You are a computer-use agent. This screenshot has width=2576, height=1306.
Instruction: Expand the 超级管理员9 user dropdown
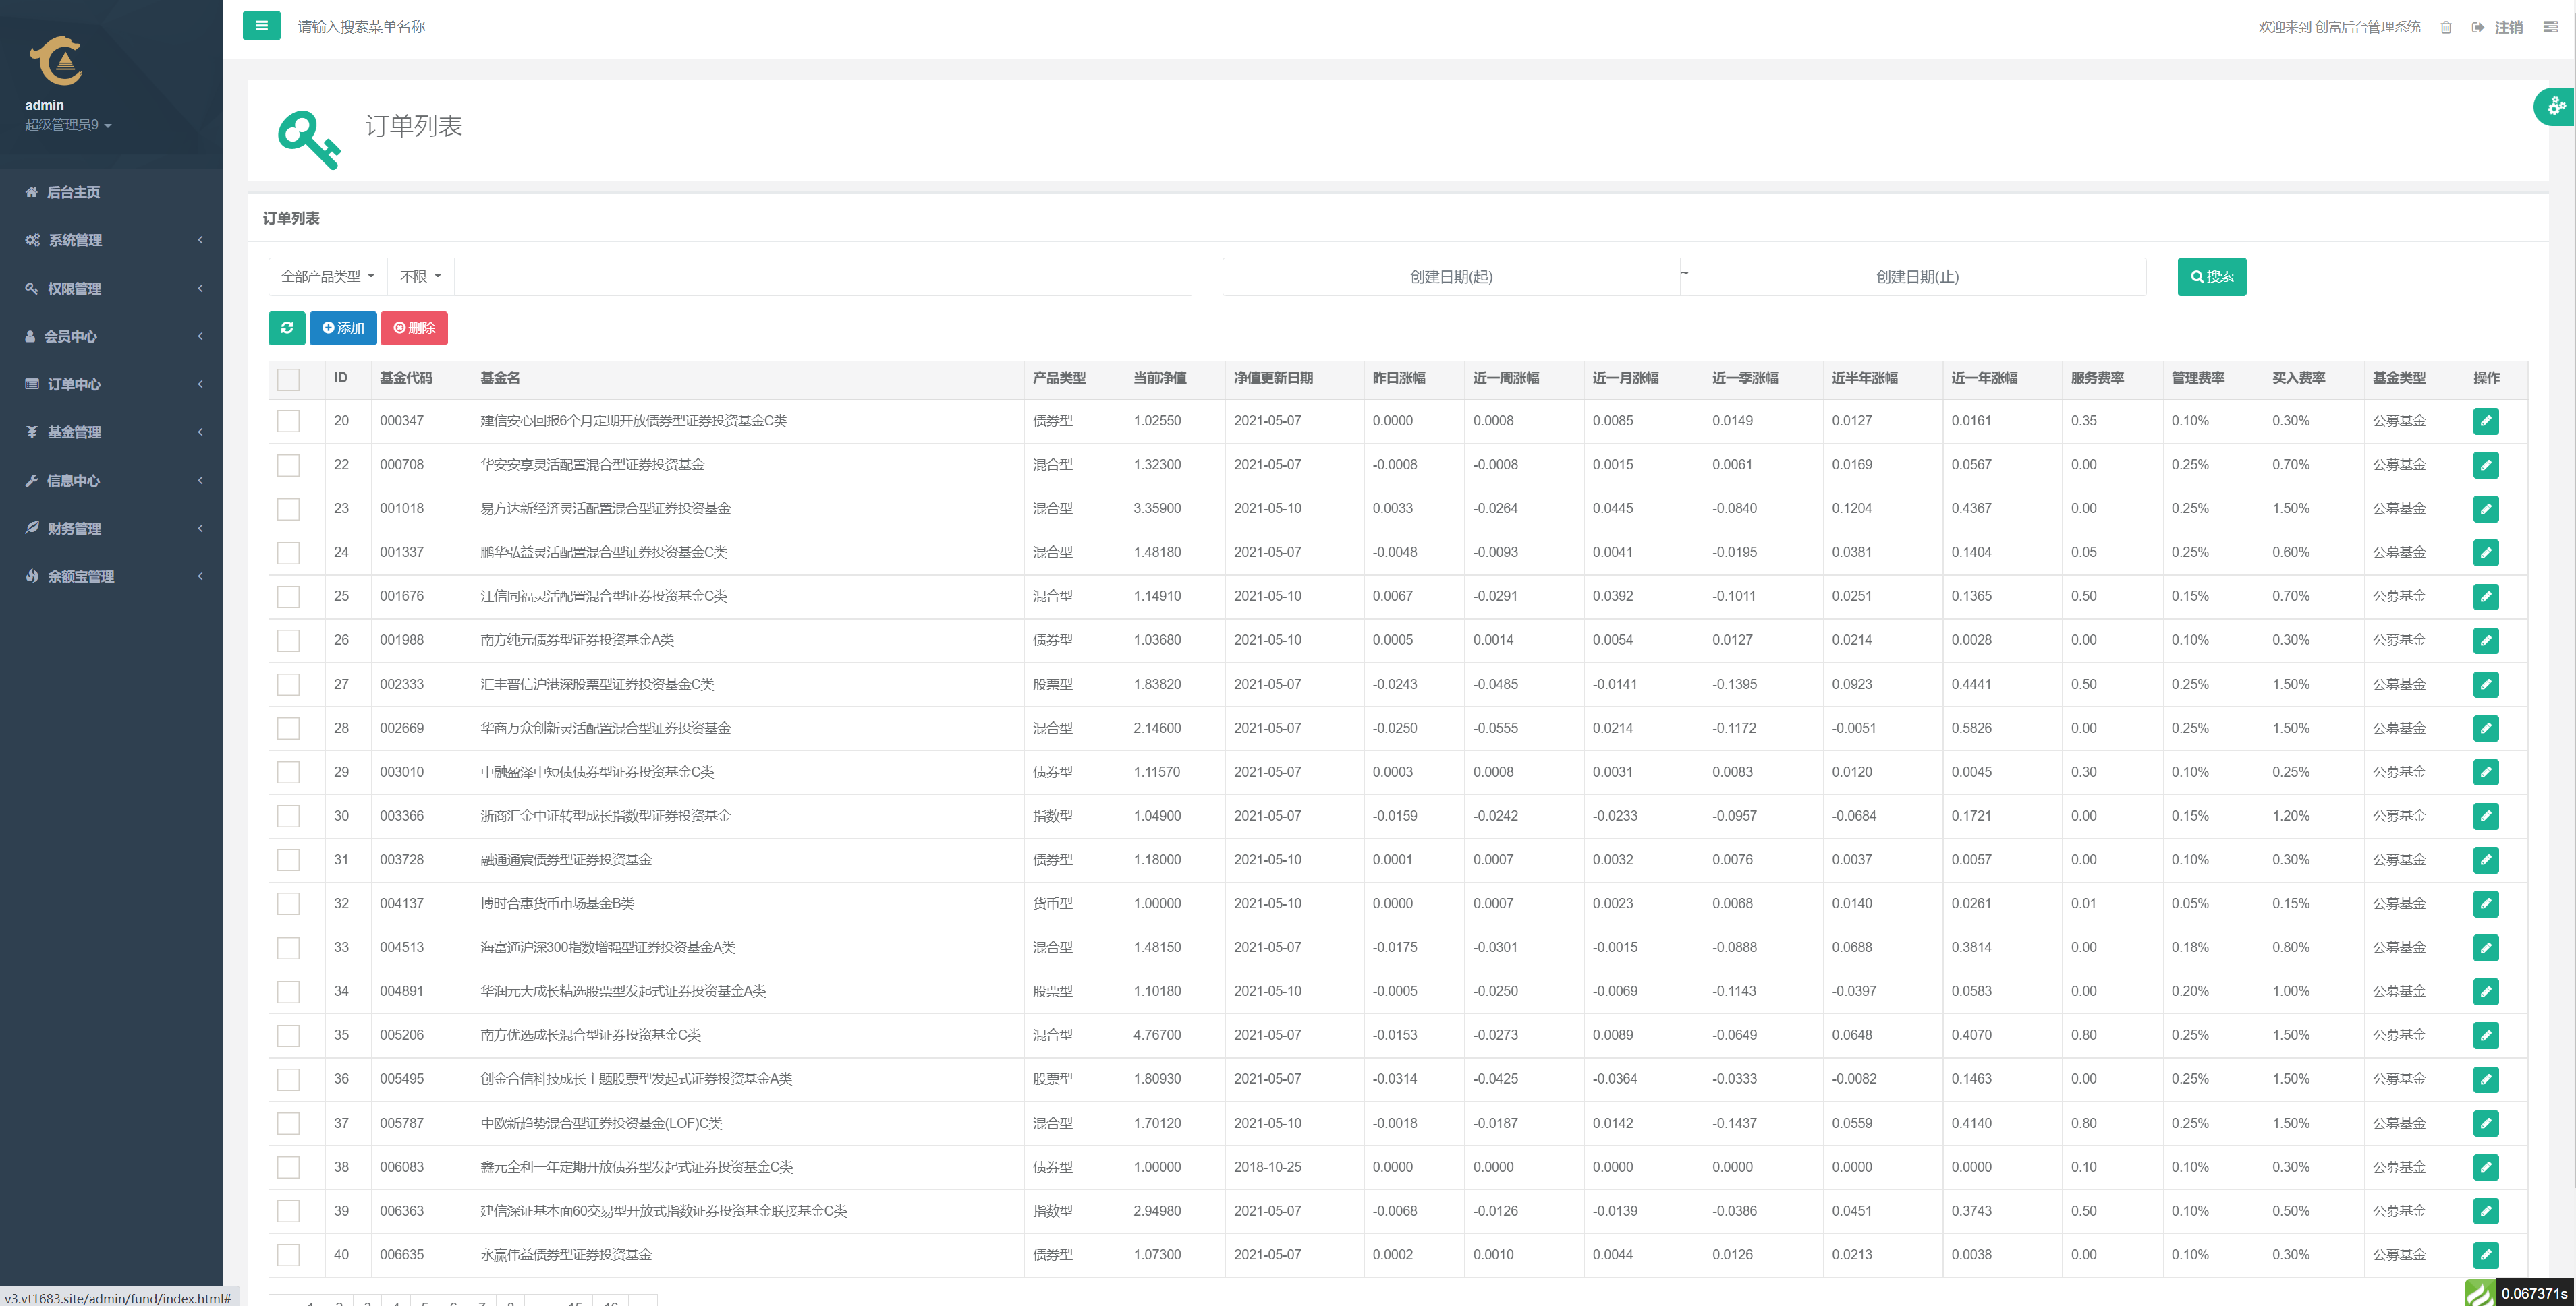(x=68, y=125)
